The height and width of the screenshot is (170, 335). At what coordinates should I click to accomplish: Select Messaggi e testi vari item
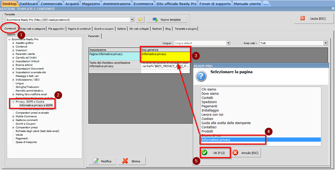pos(27,76)
